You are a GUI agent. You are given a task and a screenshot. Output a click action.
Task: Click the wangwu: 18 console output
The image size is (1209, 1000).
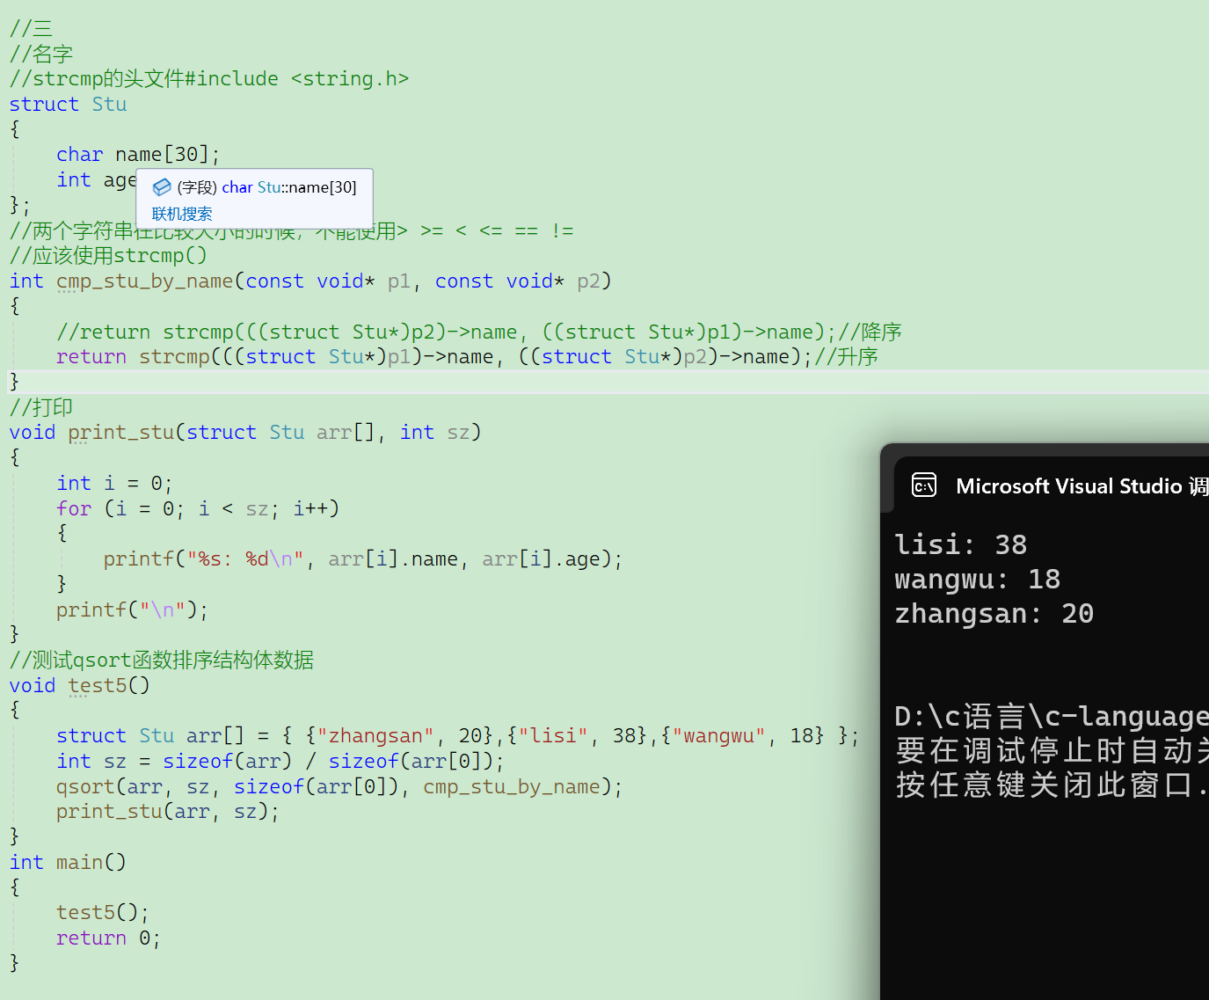978,580
